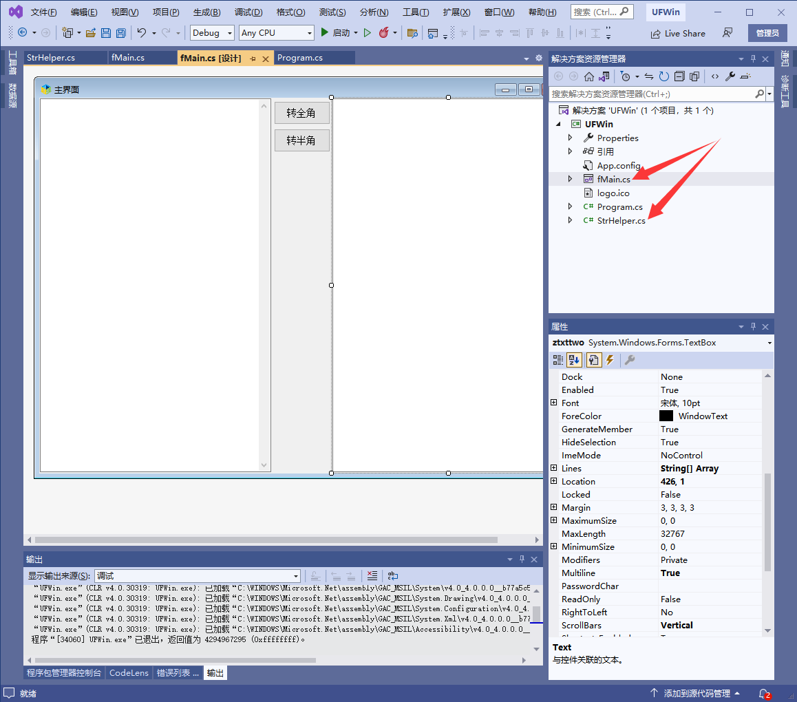
Task: Toggle Alphabetical sort in Properties panel
Action: pyautogui.click(x=575, y=360)
